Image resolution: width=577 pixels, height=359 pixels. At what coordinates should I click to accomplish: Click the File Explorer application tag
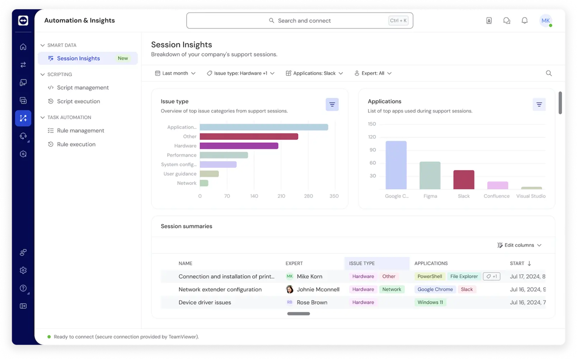464,276
